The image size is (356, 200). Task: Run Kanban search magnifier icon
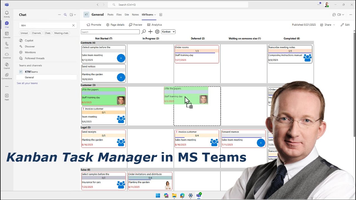pos(144,32)
